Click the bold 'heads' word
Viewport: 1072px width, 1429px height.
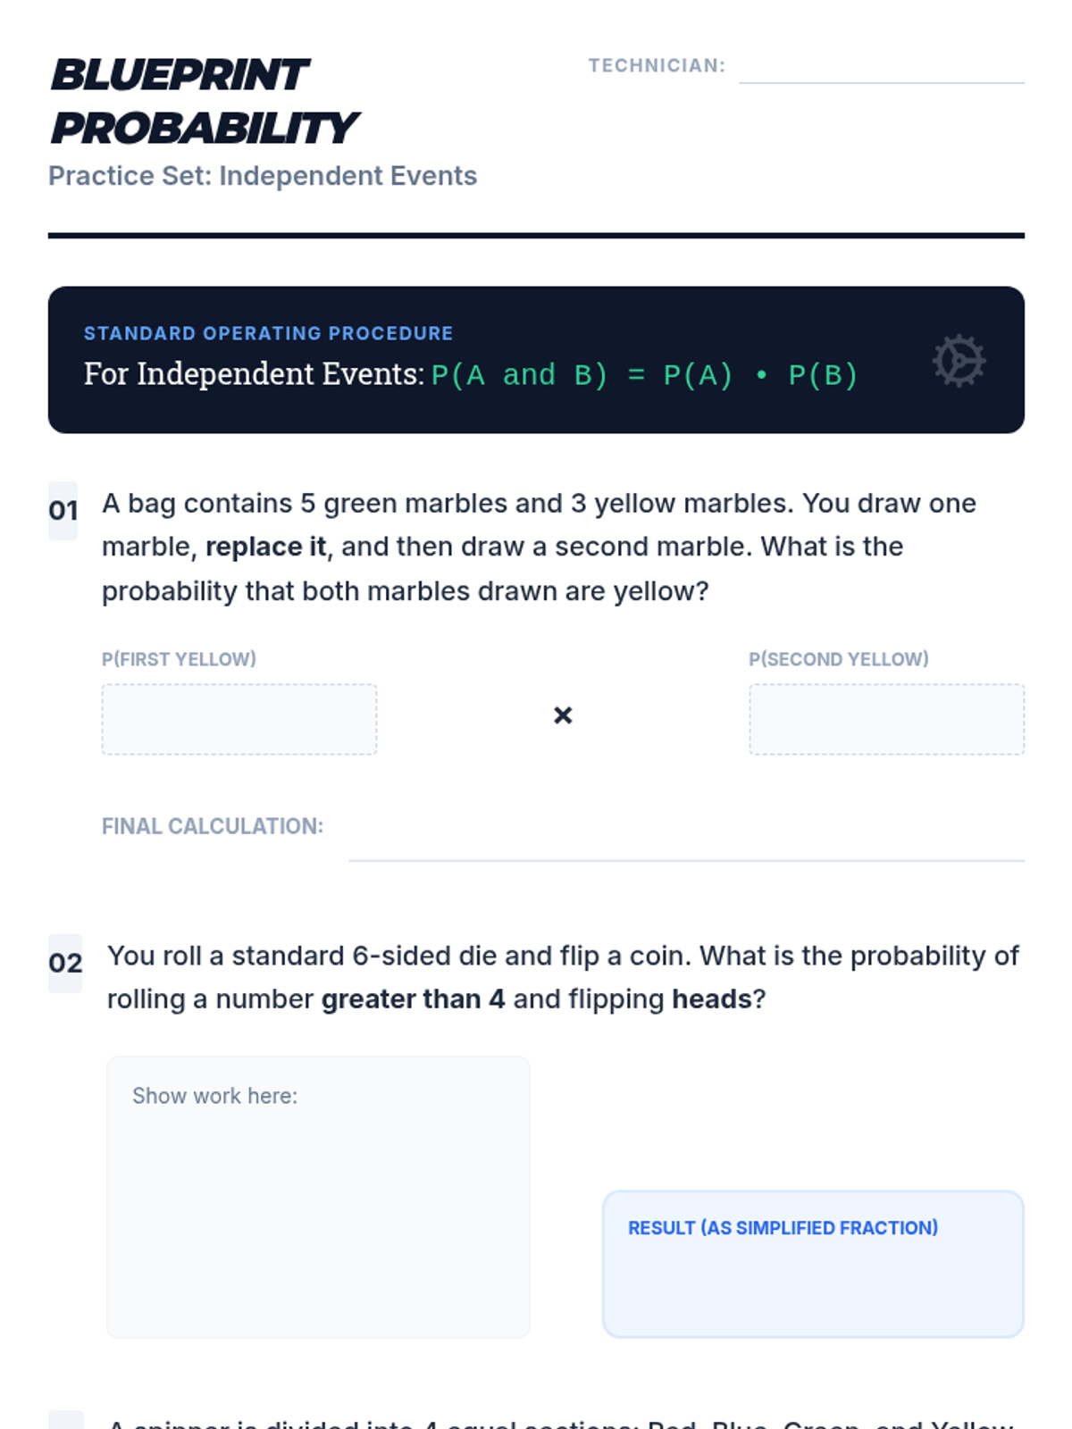712,999
